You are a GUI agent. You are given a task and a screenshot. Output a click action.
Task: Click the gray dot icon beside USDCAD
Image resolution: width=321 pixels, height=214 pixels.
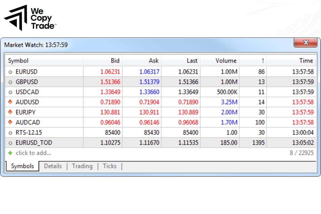point(10,92)
